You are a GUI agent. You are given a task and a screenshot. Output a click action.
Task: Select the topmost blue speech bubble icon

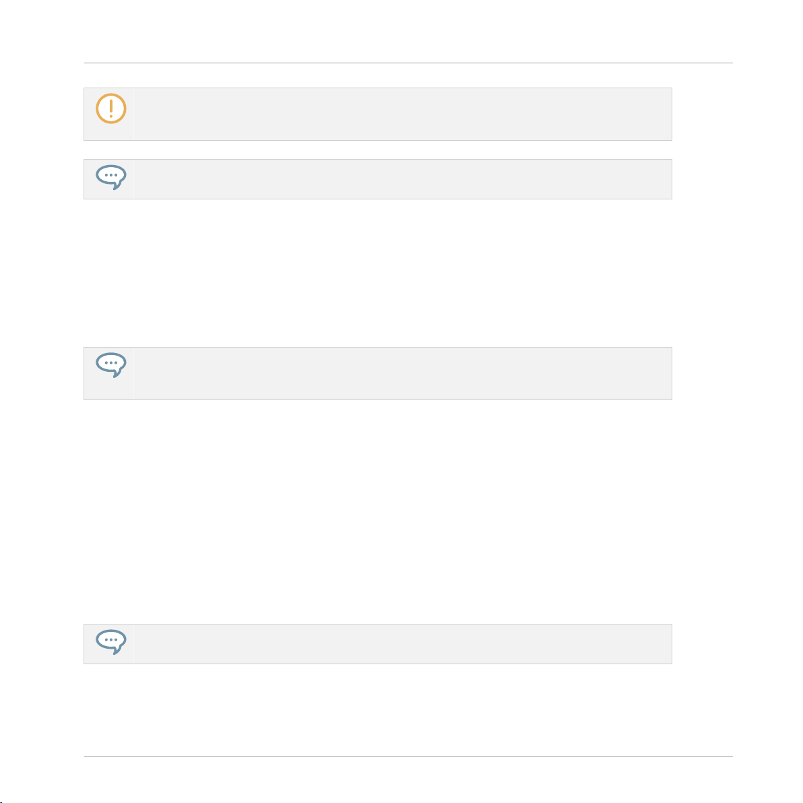[x=110, y=177]
